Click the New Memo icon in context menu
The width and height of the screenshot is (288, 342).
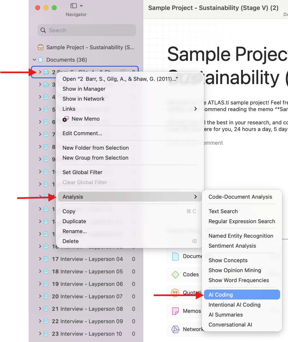coord(65,119)
